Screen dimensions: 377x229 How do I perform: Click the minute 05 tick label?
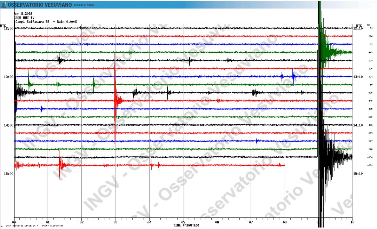coord(183,222)
